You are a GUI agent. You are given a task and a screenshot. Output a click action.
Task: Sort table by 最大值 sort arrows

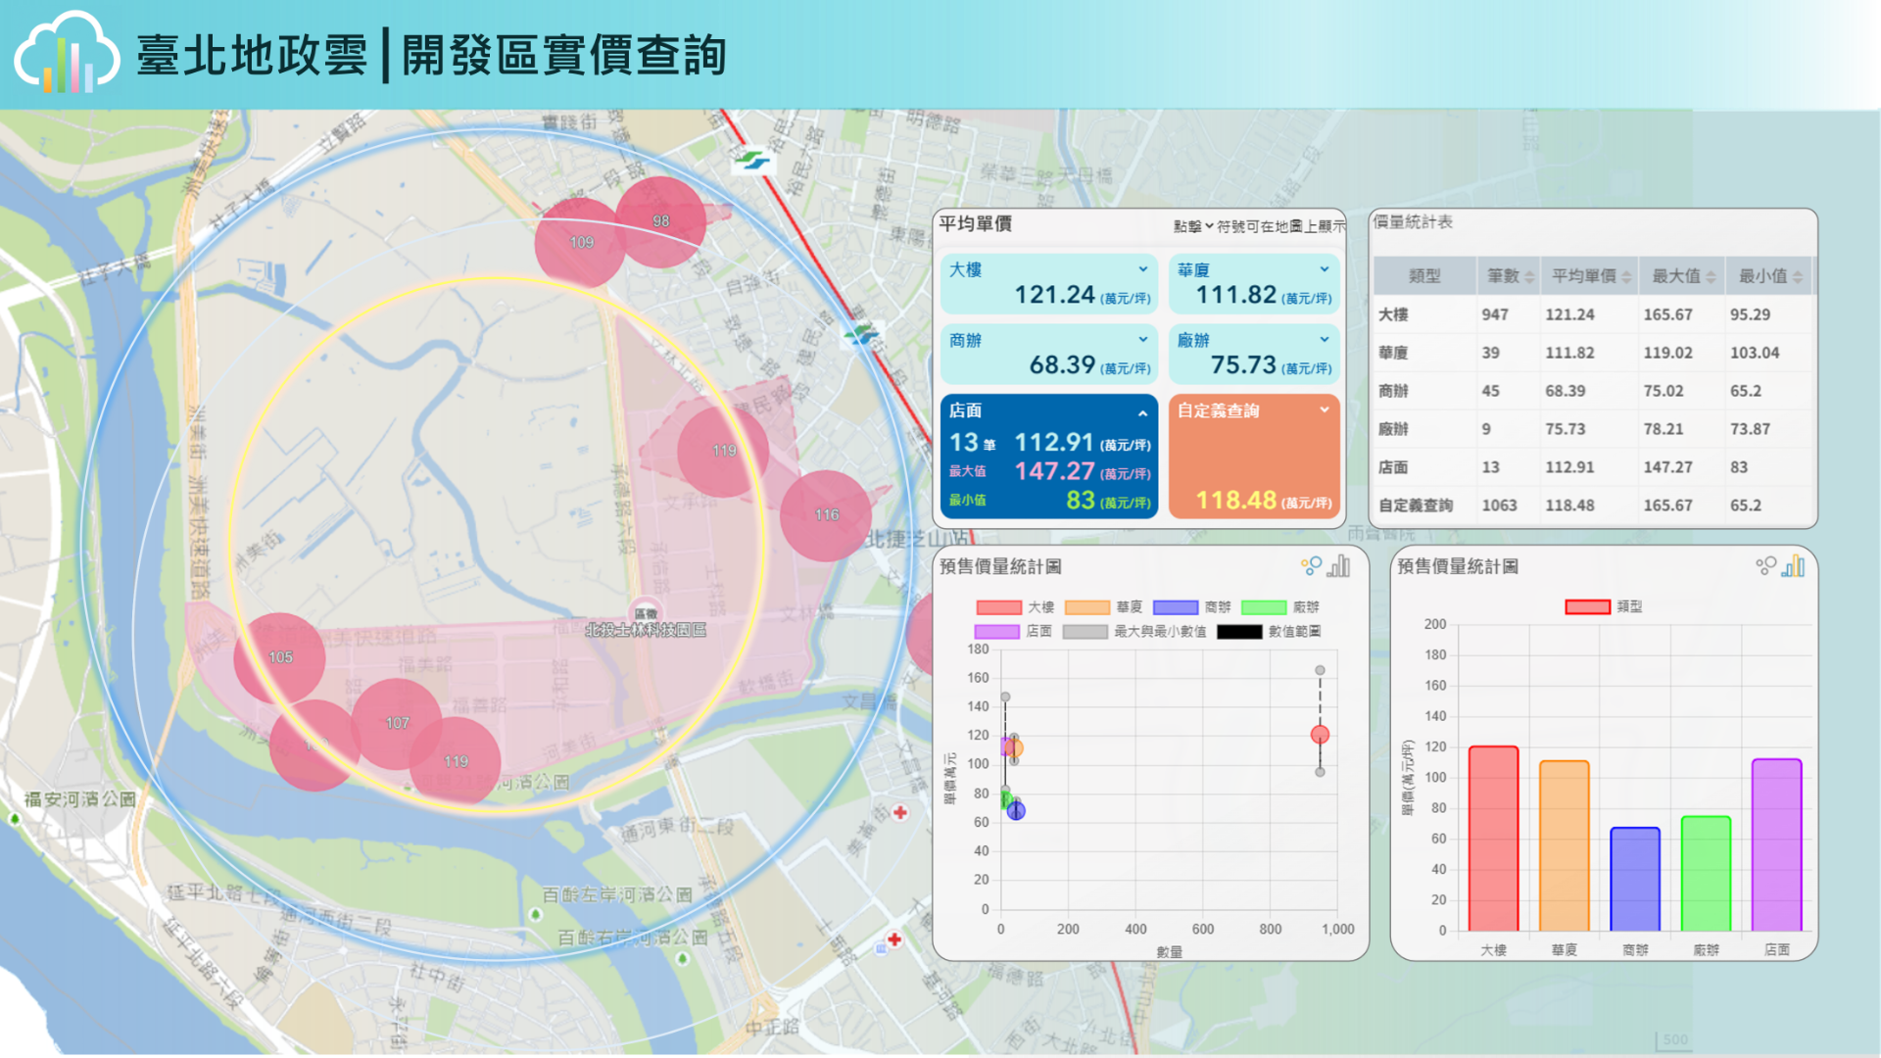click(x=1711, y=277)
